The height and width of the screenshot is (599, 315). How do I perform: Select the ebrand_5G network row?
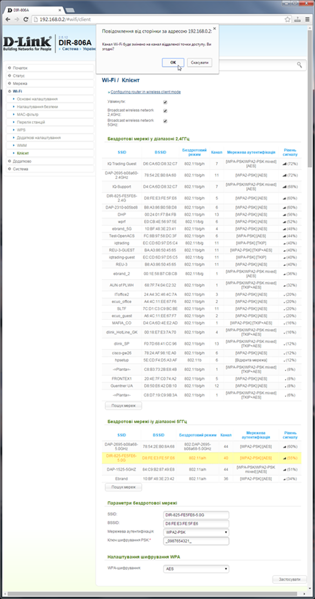201,228
